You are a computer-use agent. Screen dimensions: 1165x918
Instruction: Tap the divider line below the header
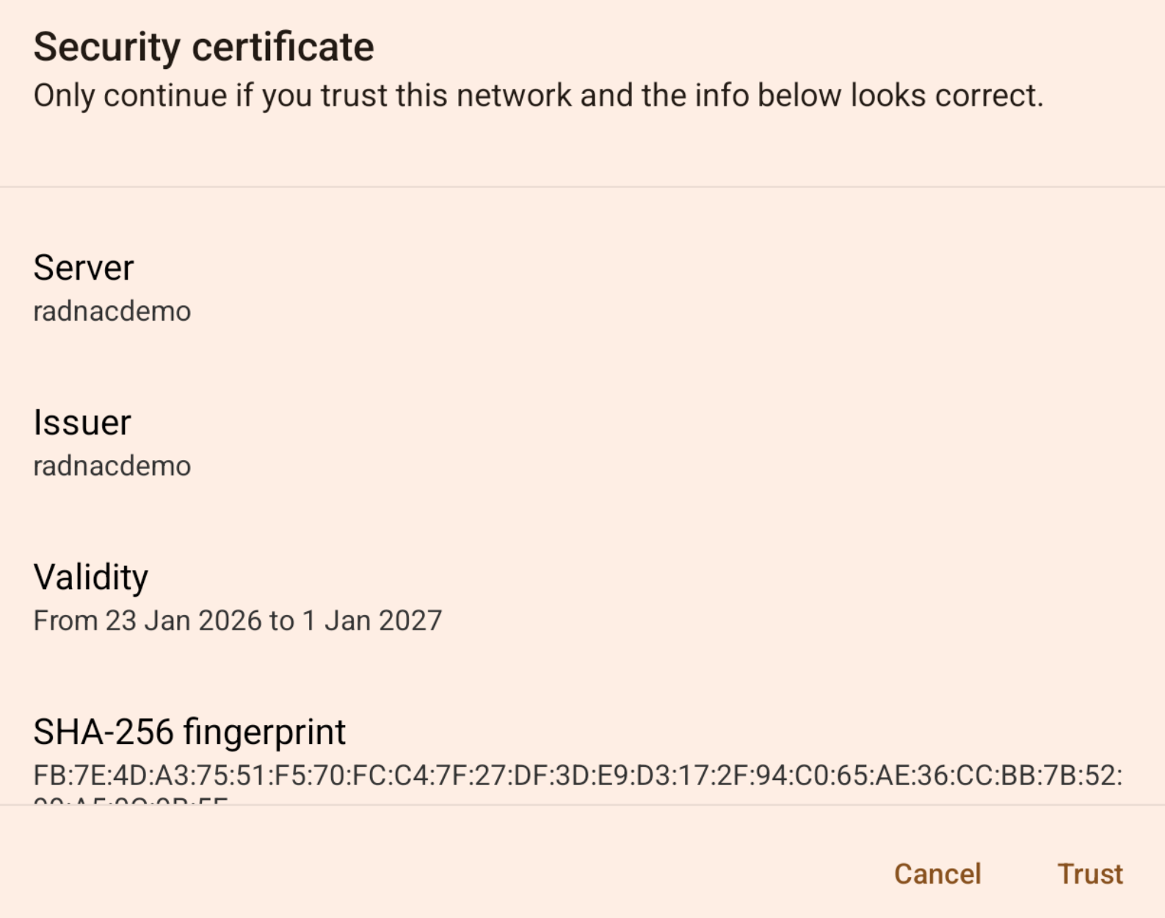tap(582, 187)
